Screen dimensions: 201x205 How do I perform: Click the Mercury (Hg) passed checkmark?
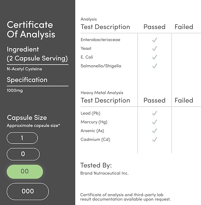155,122
